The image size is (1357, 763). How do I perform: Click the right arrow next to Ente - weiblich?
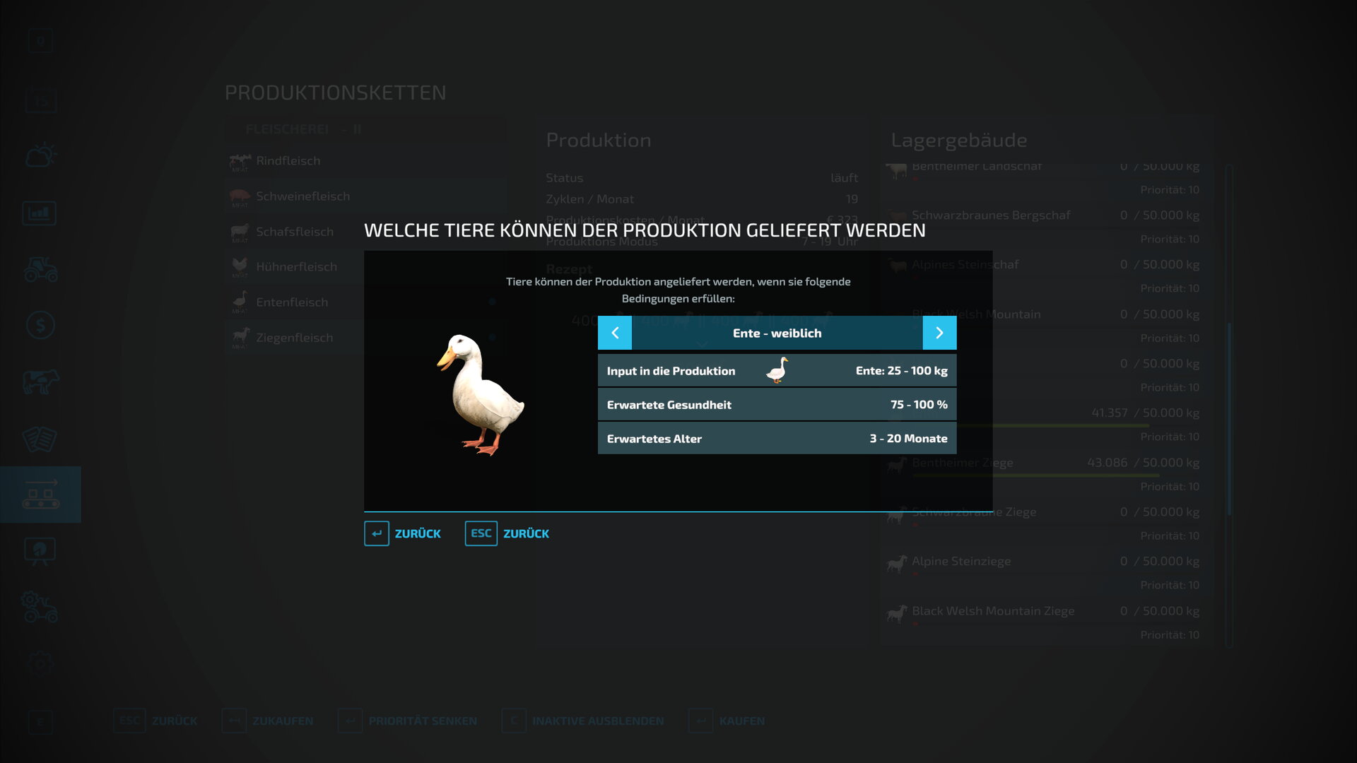[x=939, y=333]
